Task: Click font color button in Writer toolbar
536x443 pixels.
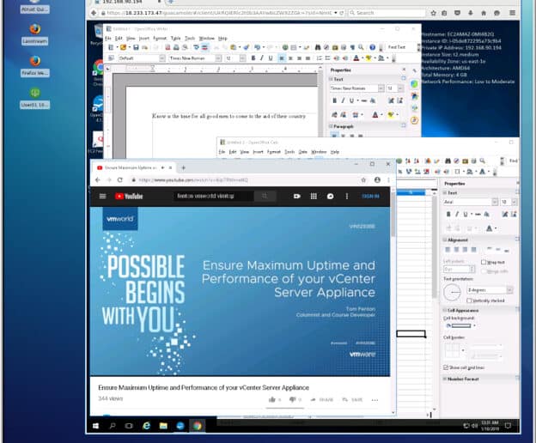Action: point(356,58)
